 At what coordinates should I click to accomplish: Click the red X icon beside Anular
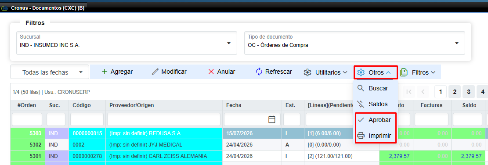coord(211,72)
